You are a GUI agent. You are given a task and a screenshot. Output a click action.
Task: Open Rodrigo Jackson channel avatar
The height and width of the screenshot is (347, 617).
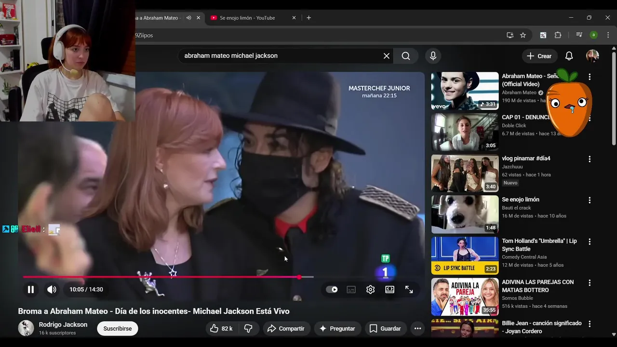click(x=26, y=328)
